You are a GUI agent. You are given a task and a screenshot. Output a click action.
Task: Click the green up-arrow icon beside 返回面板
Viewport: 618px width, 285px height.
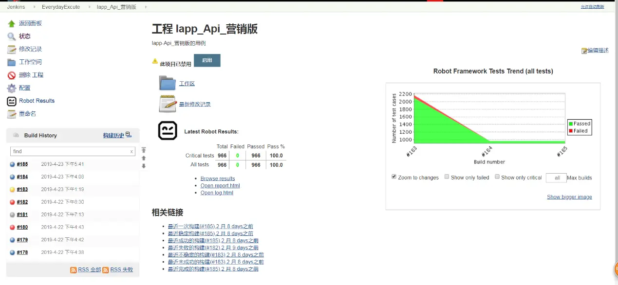coord(12,23)
